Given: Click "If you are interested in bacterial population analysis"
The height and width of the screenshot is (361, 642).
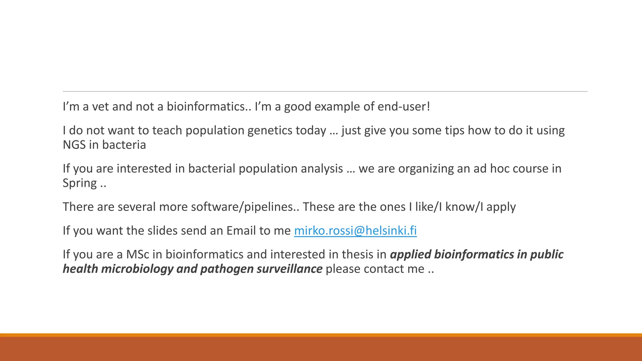Looking at the screenshot, I should (203, 169).
